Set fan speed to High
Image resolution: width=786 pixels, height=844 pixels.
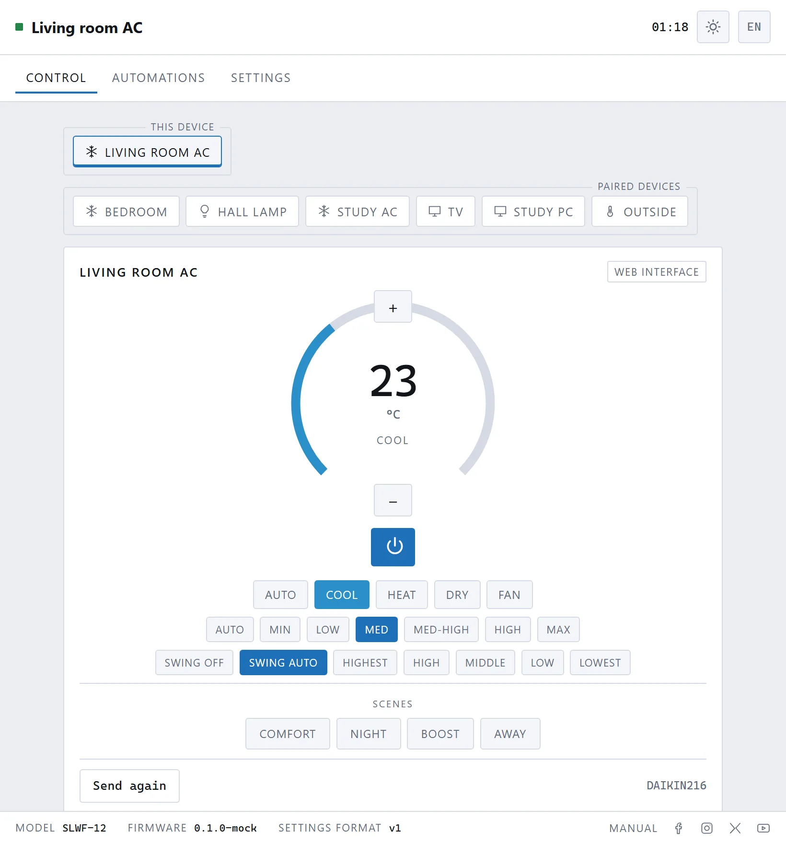coord(508,629)
